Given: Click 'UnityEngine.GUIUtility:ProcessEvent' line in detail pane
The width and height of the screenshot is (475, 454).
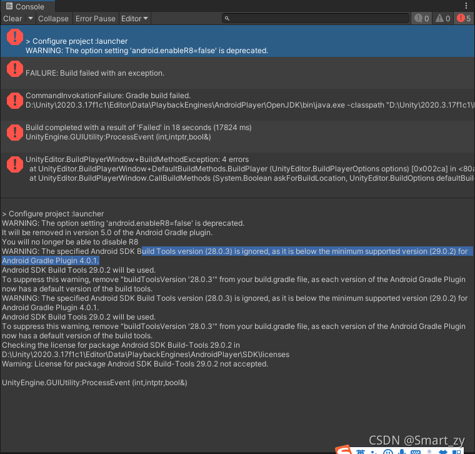Looking at the screenshot, I should (94, 383).
